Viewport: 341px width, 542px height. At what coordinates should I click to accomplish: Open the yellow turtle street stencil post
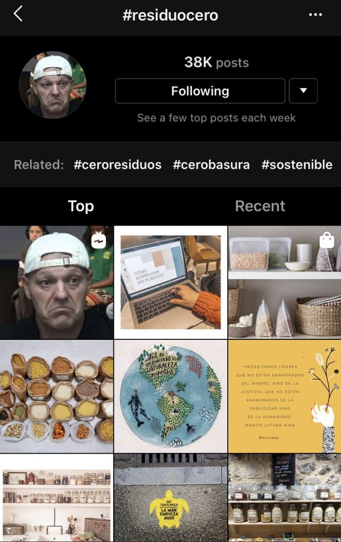(x=170, y=498)
